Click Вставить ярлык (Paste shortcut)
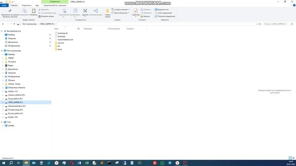 [x=46, y=17]
